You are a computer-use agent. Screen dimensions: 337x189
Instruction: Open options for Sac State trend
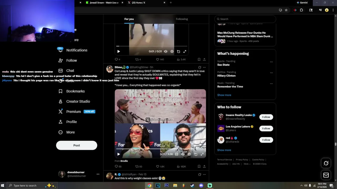271,62
